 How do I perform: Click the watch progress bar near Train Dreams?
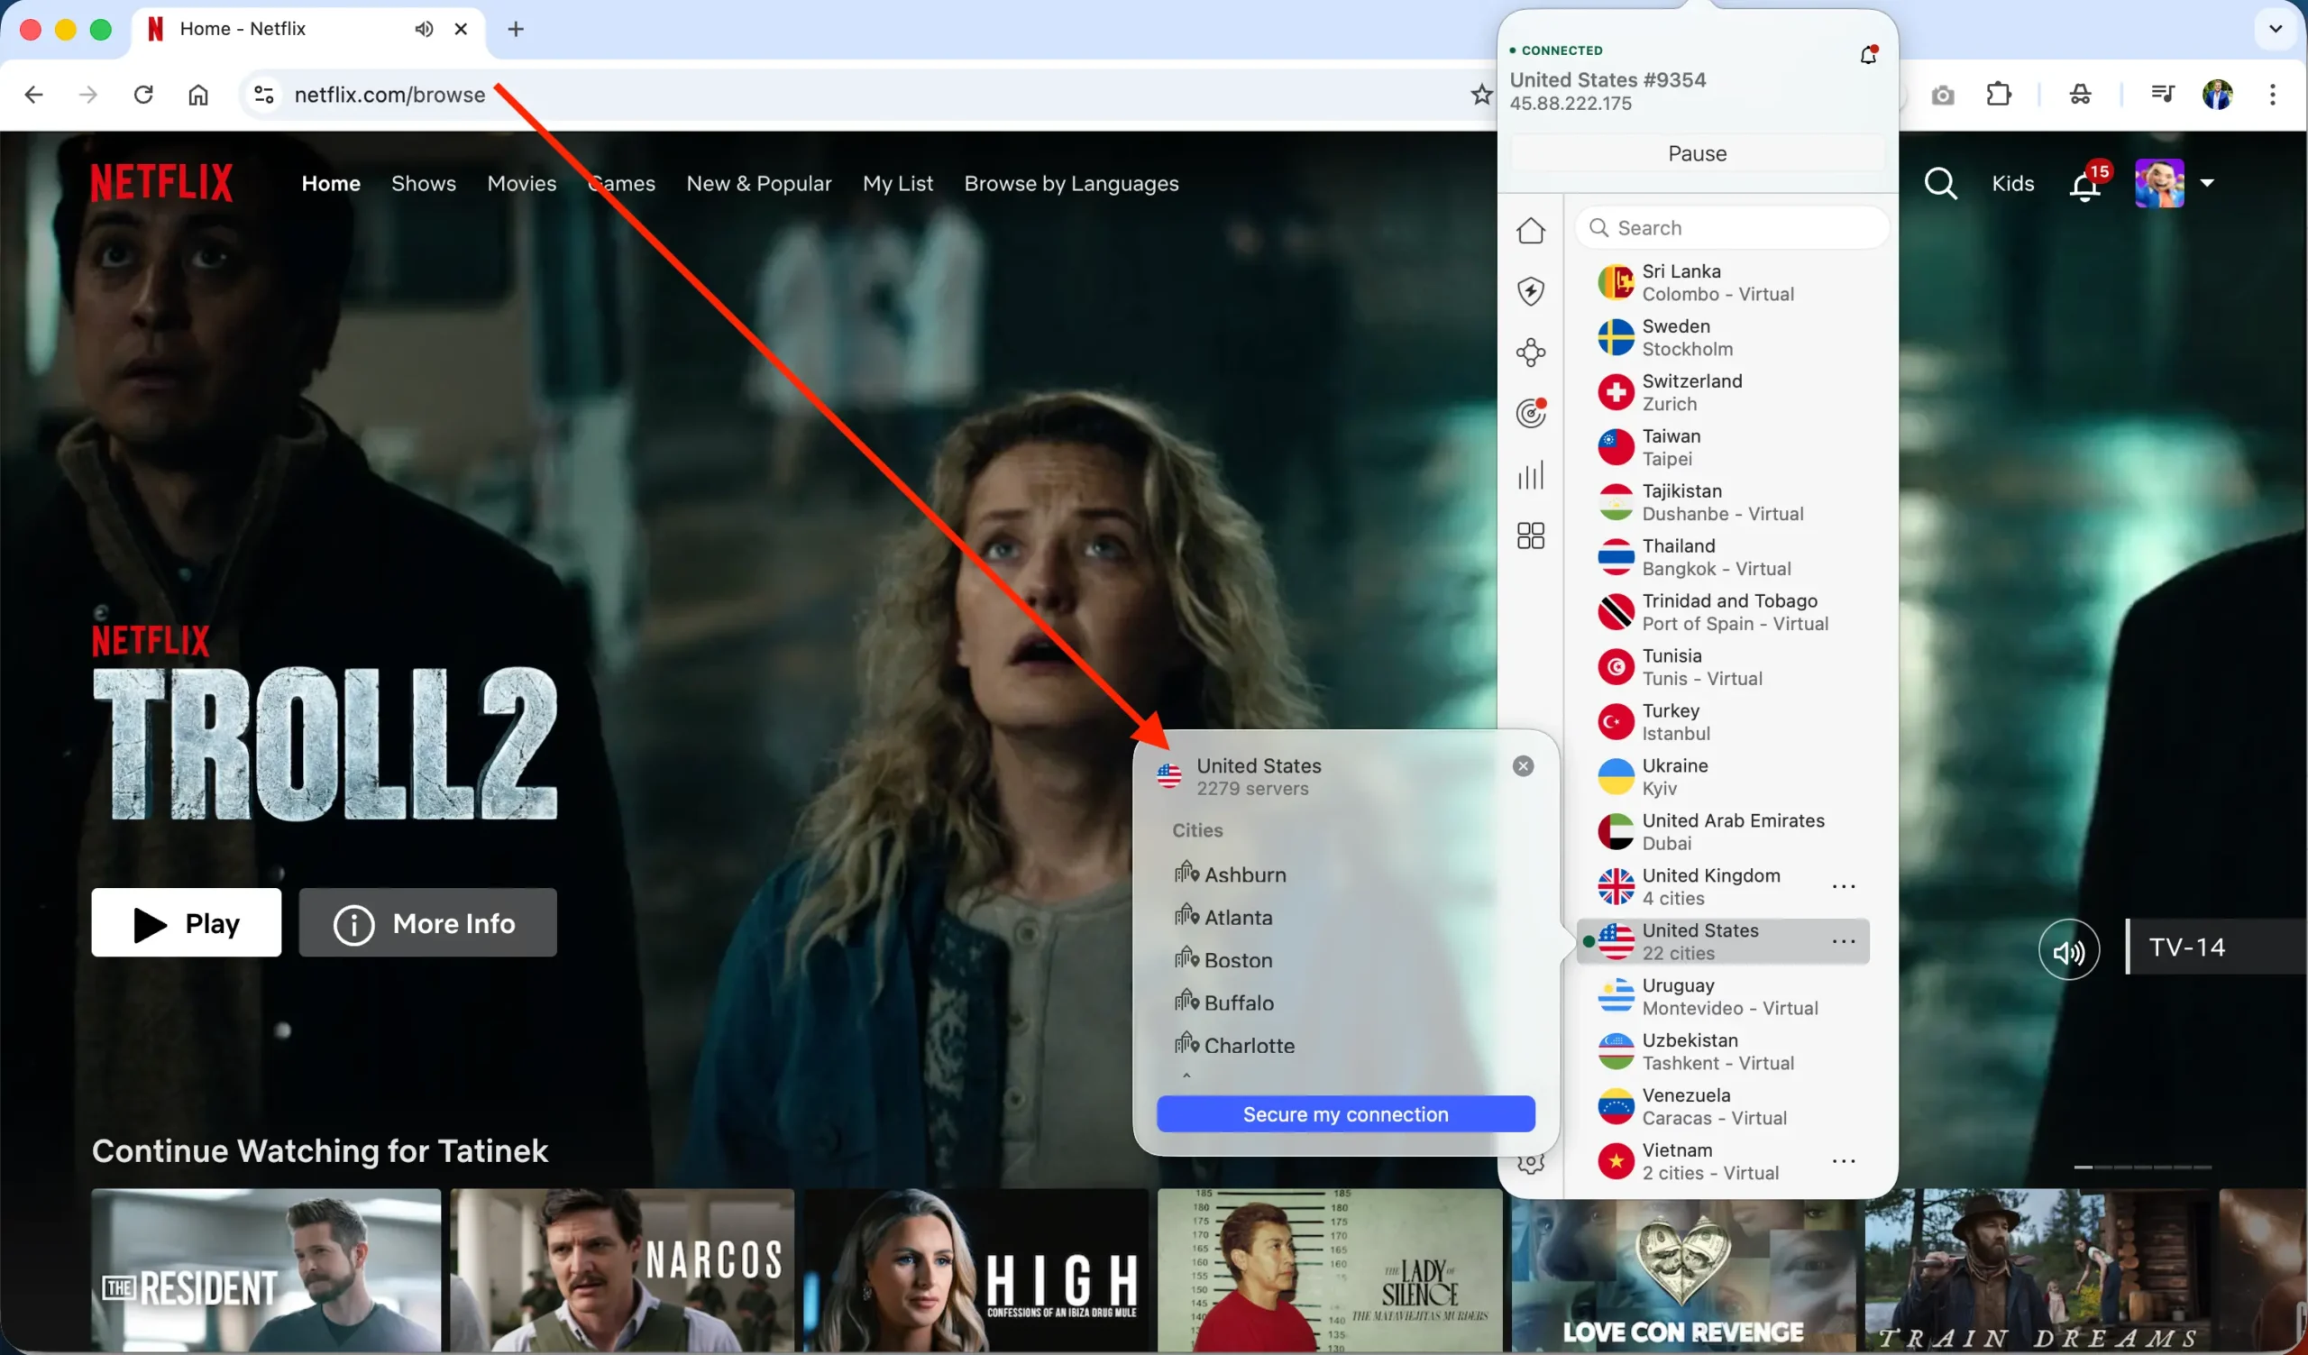(2143, 1167)
